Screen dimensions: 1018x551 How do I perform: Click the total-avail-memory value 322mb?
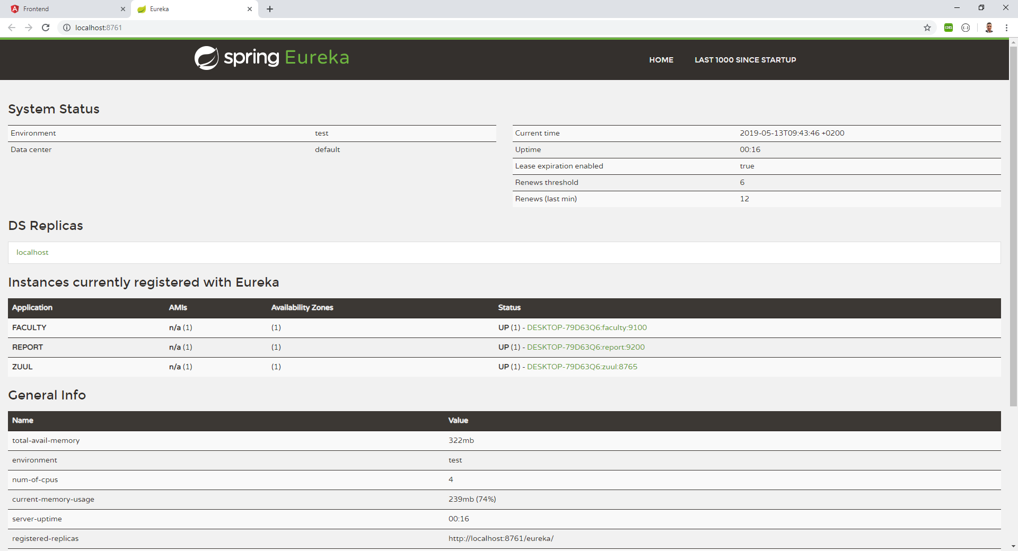pyautogui.click(x=461, y=440)
